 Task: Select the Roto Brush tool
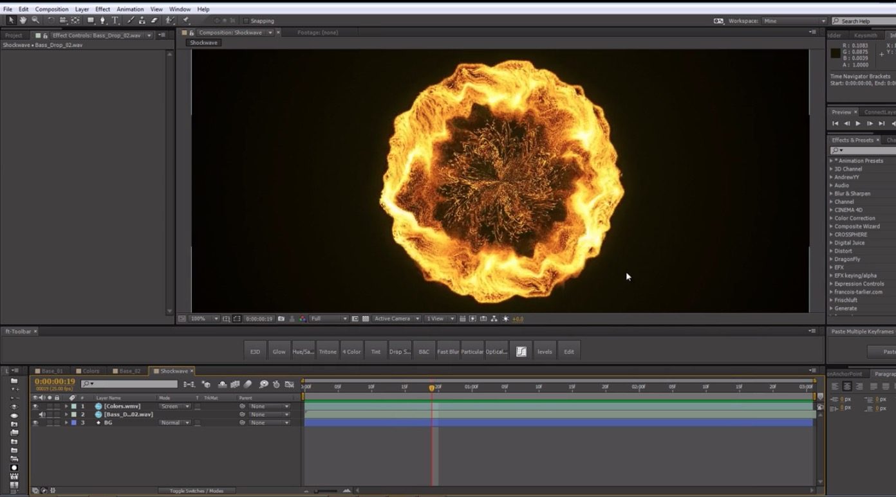click(169, 21)
